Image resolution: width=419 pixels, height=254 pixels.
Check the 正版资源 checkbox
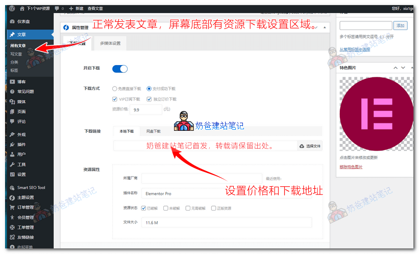pyautogui.click(x=213, y=208)
